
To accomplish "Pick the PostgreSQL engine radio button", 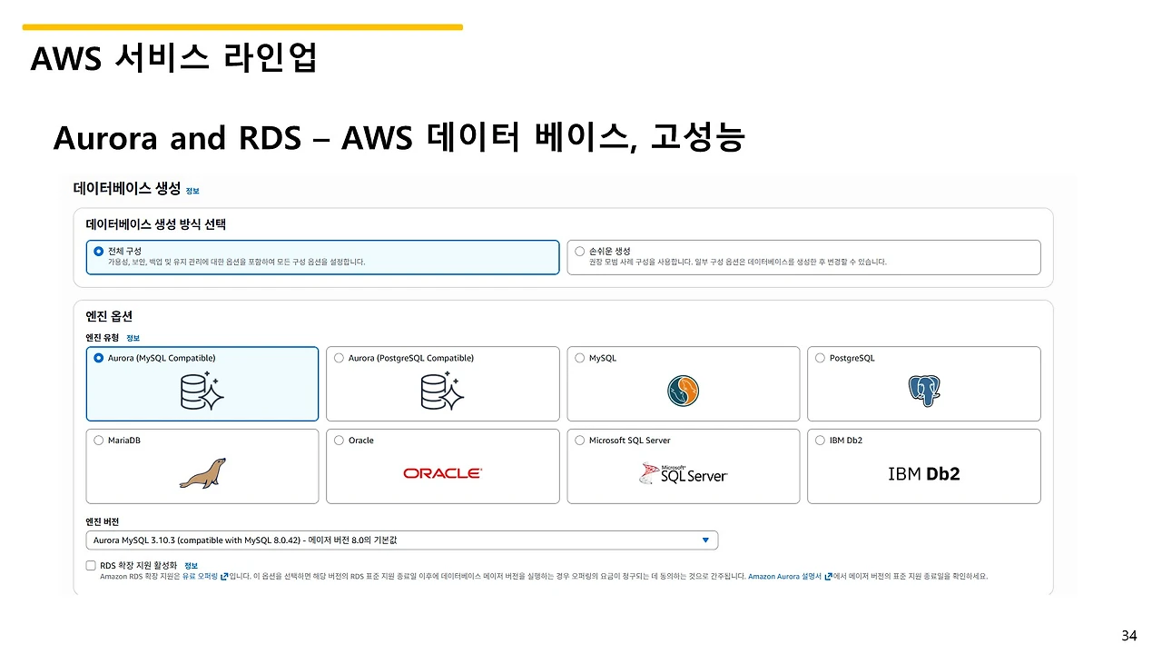I will click(x=821, y=358).
